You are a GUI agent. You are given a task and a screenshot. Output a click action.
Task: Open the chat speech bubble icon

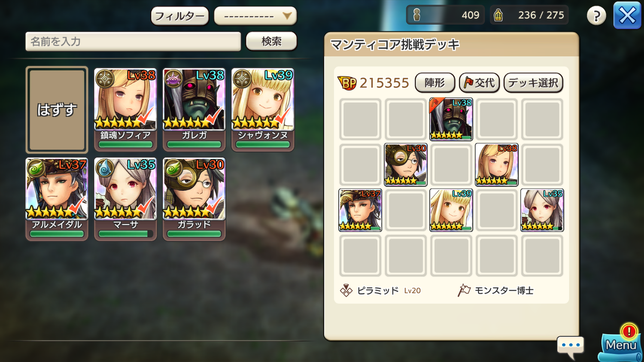571,347
